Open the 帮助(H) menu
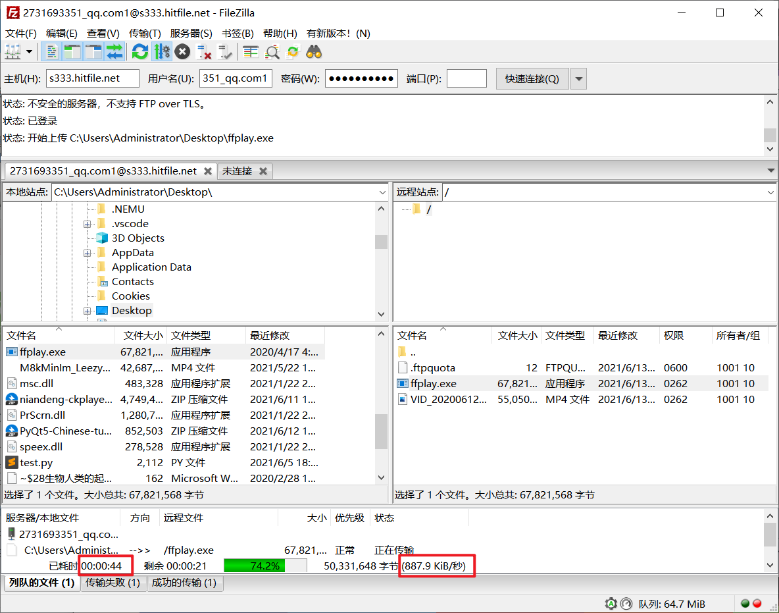The image size is (779, 613). point(280,34)
